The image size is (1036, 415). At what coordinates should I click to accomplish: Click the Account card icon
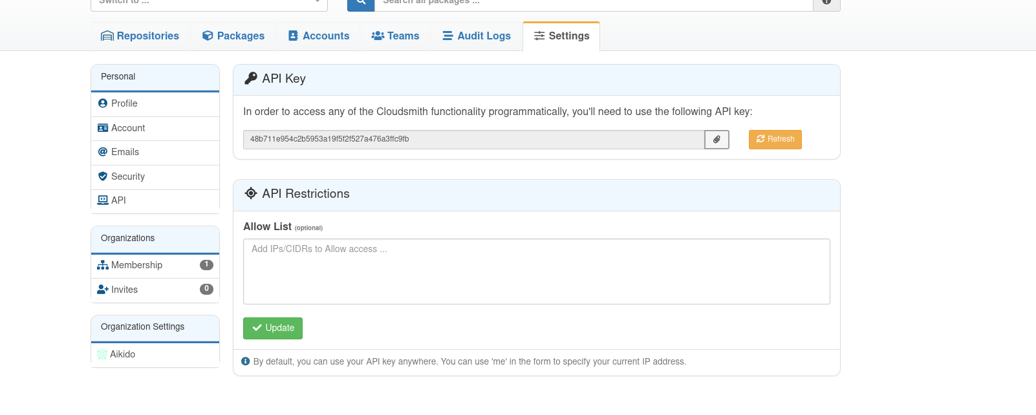pyautogui.click(x=103, y=128)
